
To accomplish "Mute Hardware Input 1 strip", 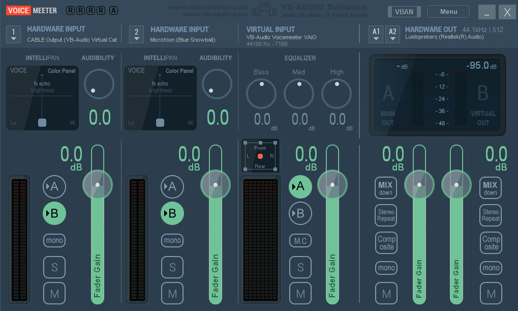I will (x=54, y=294).
